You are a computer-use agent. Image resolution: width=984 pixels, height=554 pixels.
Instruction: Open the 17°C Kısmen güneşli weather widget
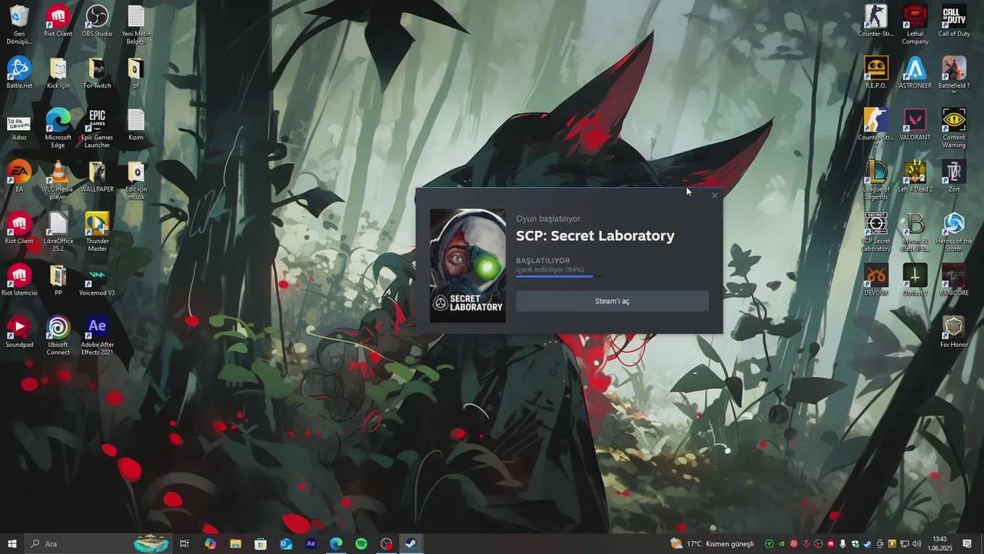click(712, 544)
